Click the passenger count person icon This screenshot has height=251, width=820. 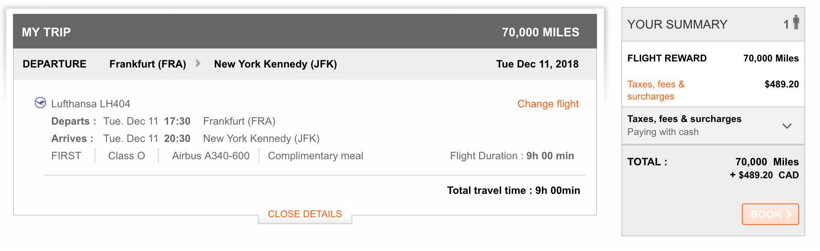click(796, 22)
